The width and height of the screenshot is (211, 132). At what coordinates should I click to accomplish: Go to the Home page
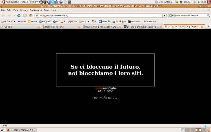(31, 16)
